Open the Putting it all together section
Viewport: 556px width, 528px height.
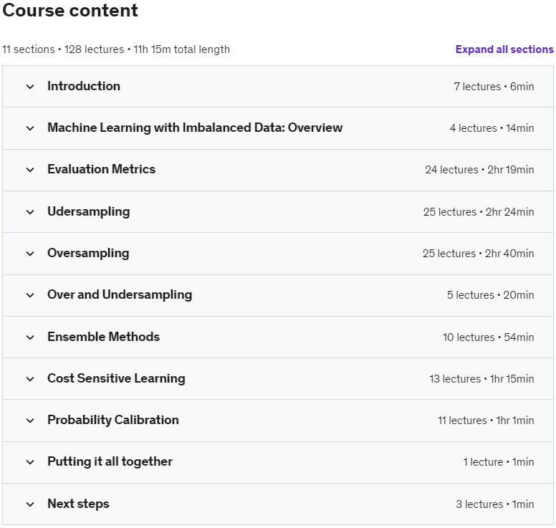point(110,461)
